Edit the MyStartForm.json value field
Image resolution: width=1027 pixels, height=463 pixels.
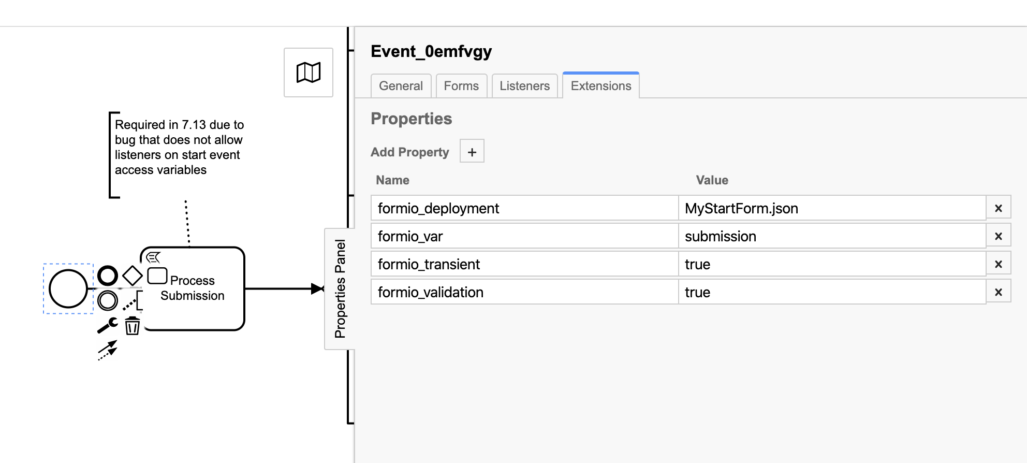point(832,208)
